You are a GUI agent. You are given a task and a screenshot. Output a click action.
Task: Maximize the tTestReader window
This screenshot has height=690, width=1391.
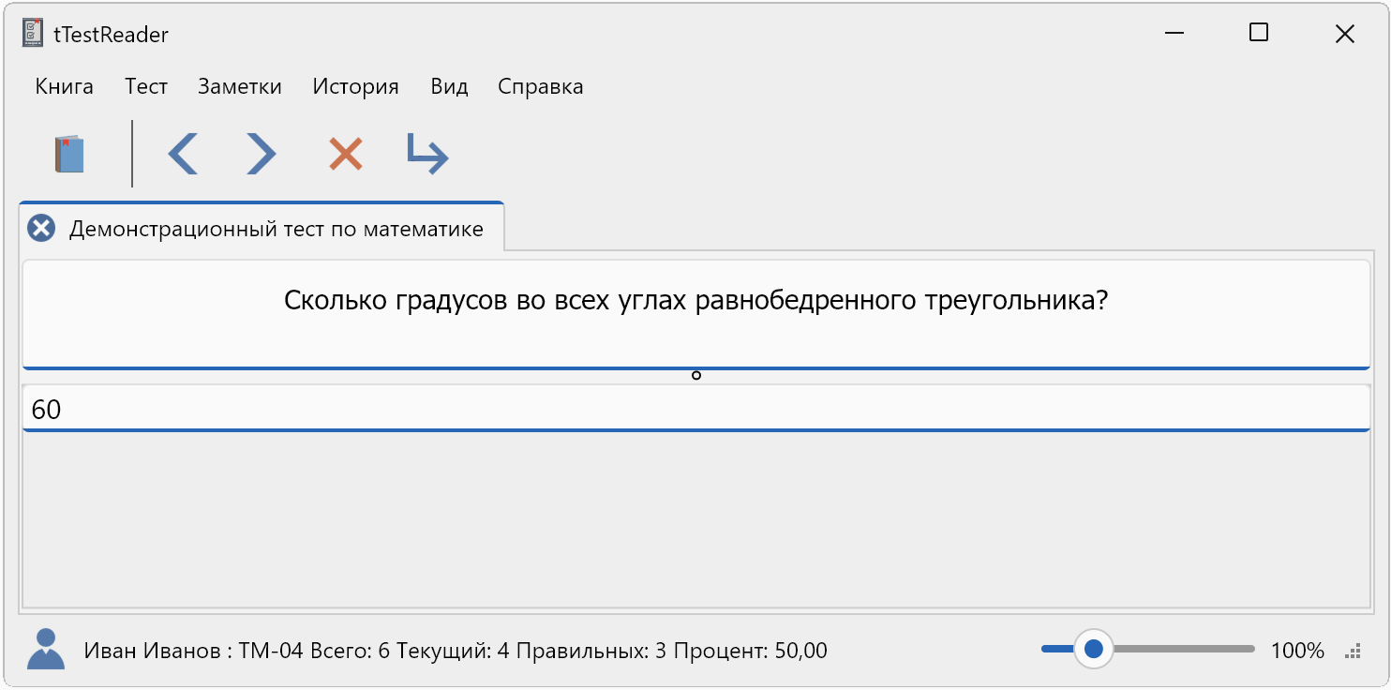1259,34
